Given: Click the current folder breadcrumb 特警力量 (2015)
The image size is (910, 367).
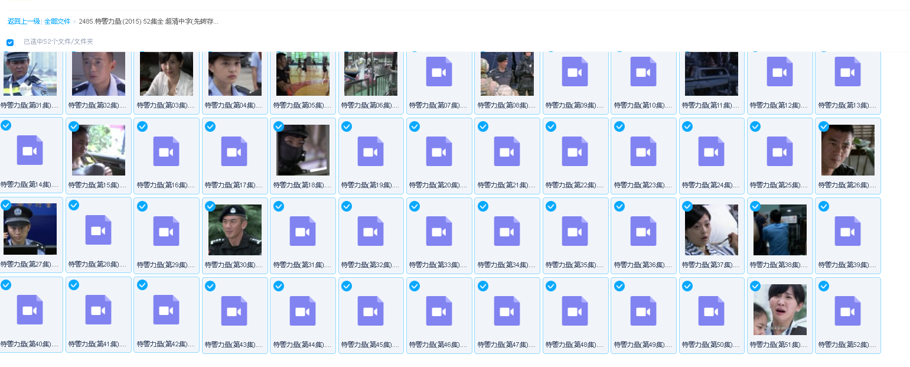Looking at the screenshot, I should 148,21.
